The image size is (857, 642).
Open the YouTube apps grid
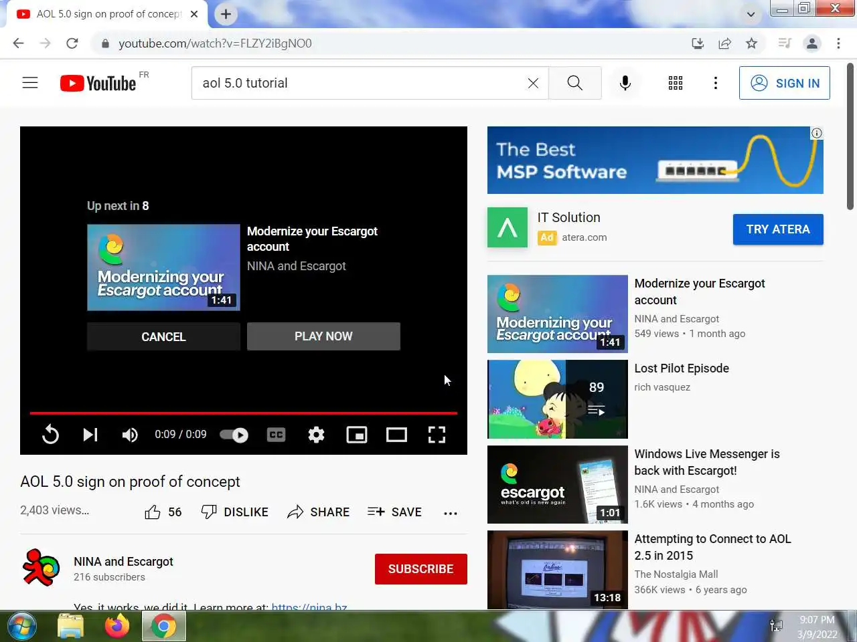pos(676,83)
